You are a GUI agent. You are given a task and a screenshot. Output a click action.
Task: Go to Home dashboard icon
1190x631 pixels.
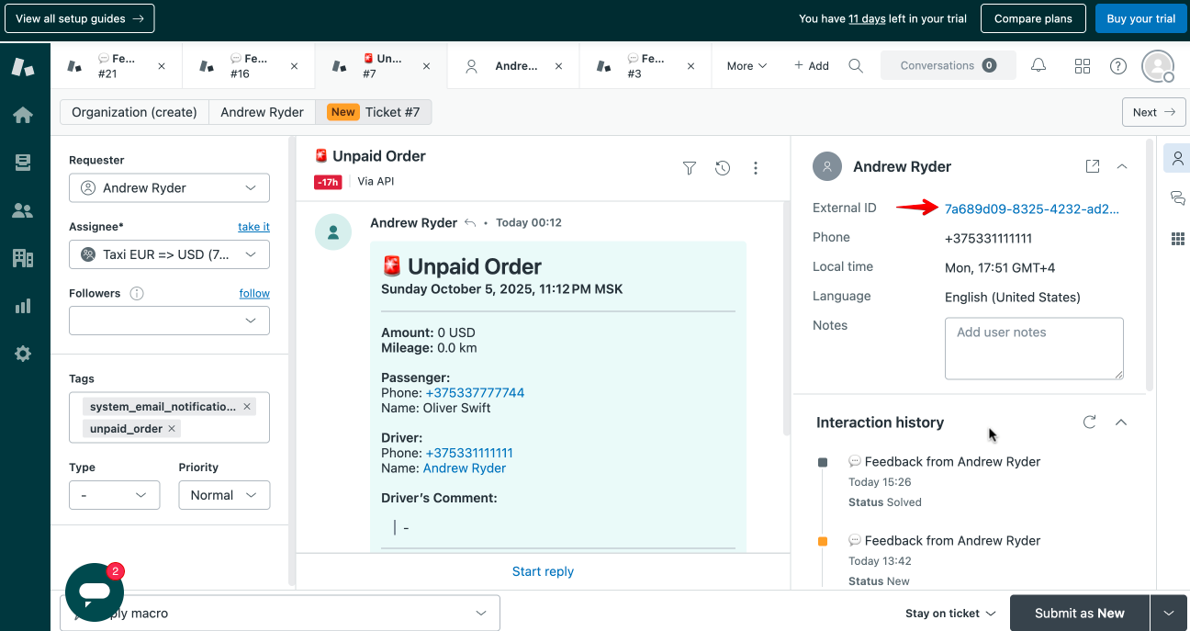coord(23,115)
